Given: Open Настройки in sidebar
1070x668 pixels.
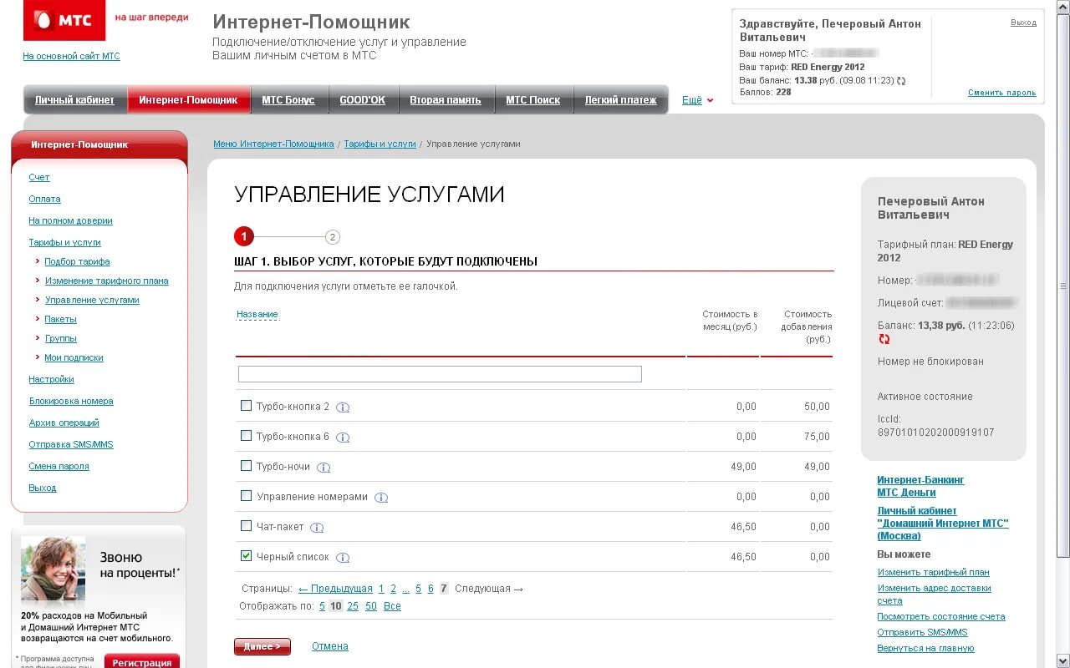Looking at the screenshot, I should [x=51, y=379].
